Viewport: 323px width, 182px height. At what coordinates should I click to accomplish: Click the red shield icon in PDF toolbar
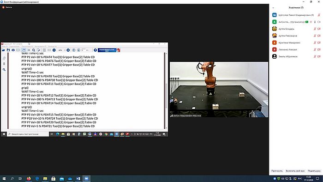(119, 50)
